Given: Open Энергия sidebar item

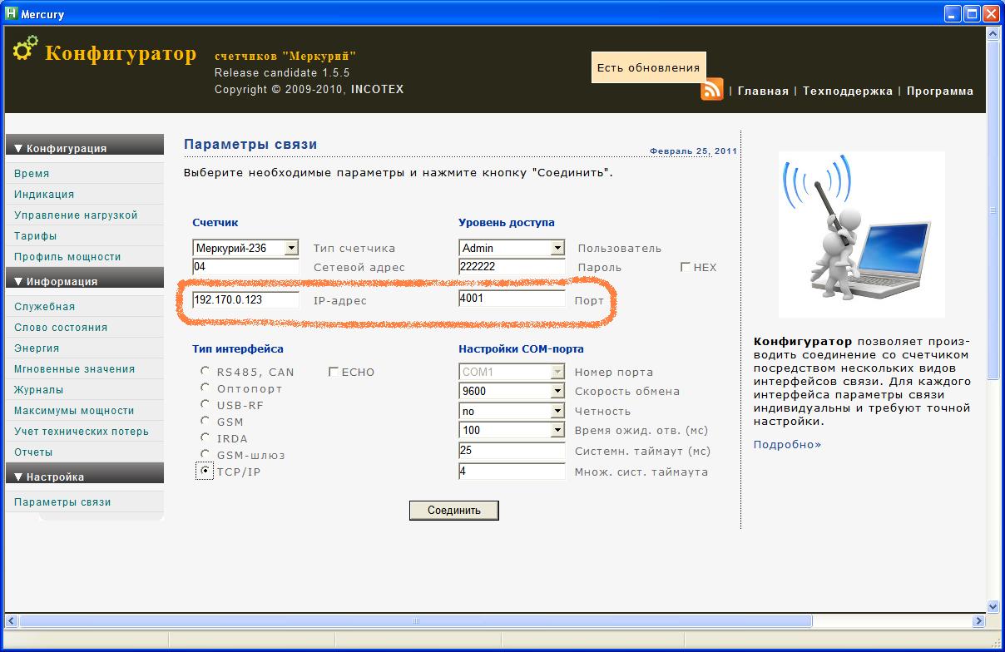Looking at the screenshot, I should pos(37,348).
